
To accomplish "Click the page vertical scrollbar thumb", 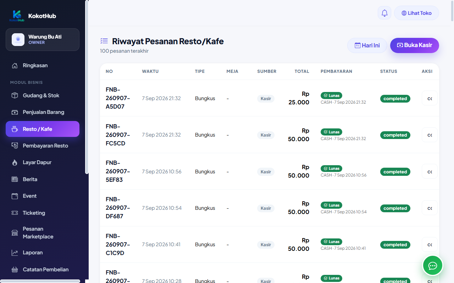I will (x=452, y=11).
